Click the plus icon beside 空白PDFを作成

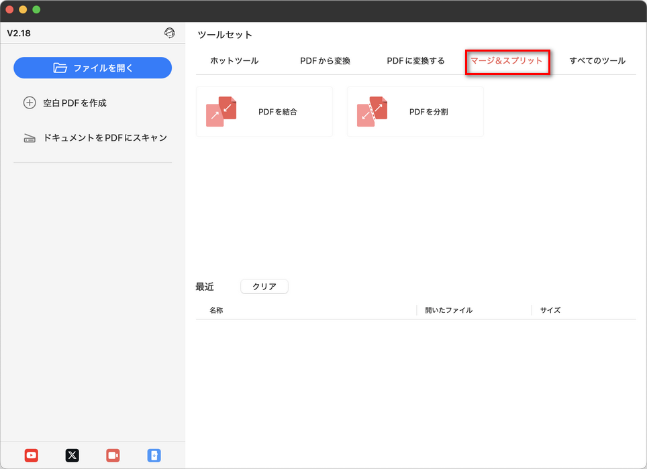pyautogui.click(x=30, y=103)
